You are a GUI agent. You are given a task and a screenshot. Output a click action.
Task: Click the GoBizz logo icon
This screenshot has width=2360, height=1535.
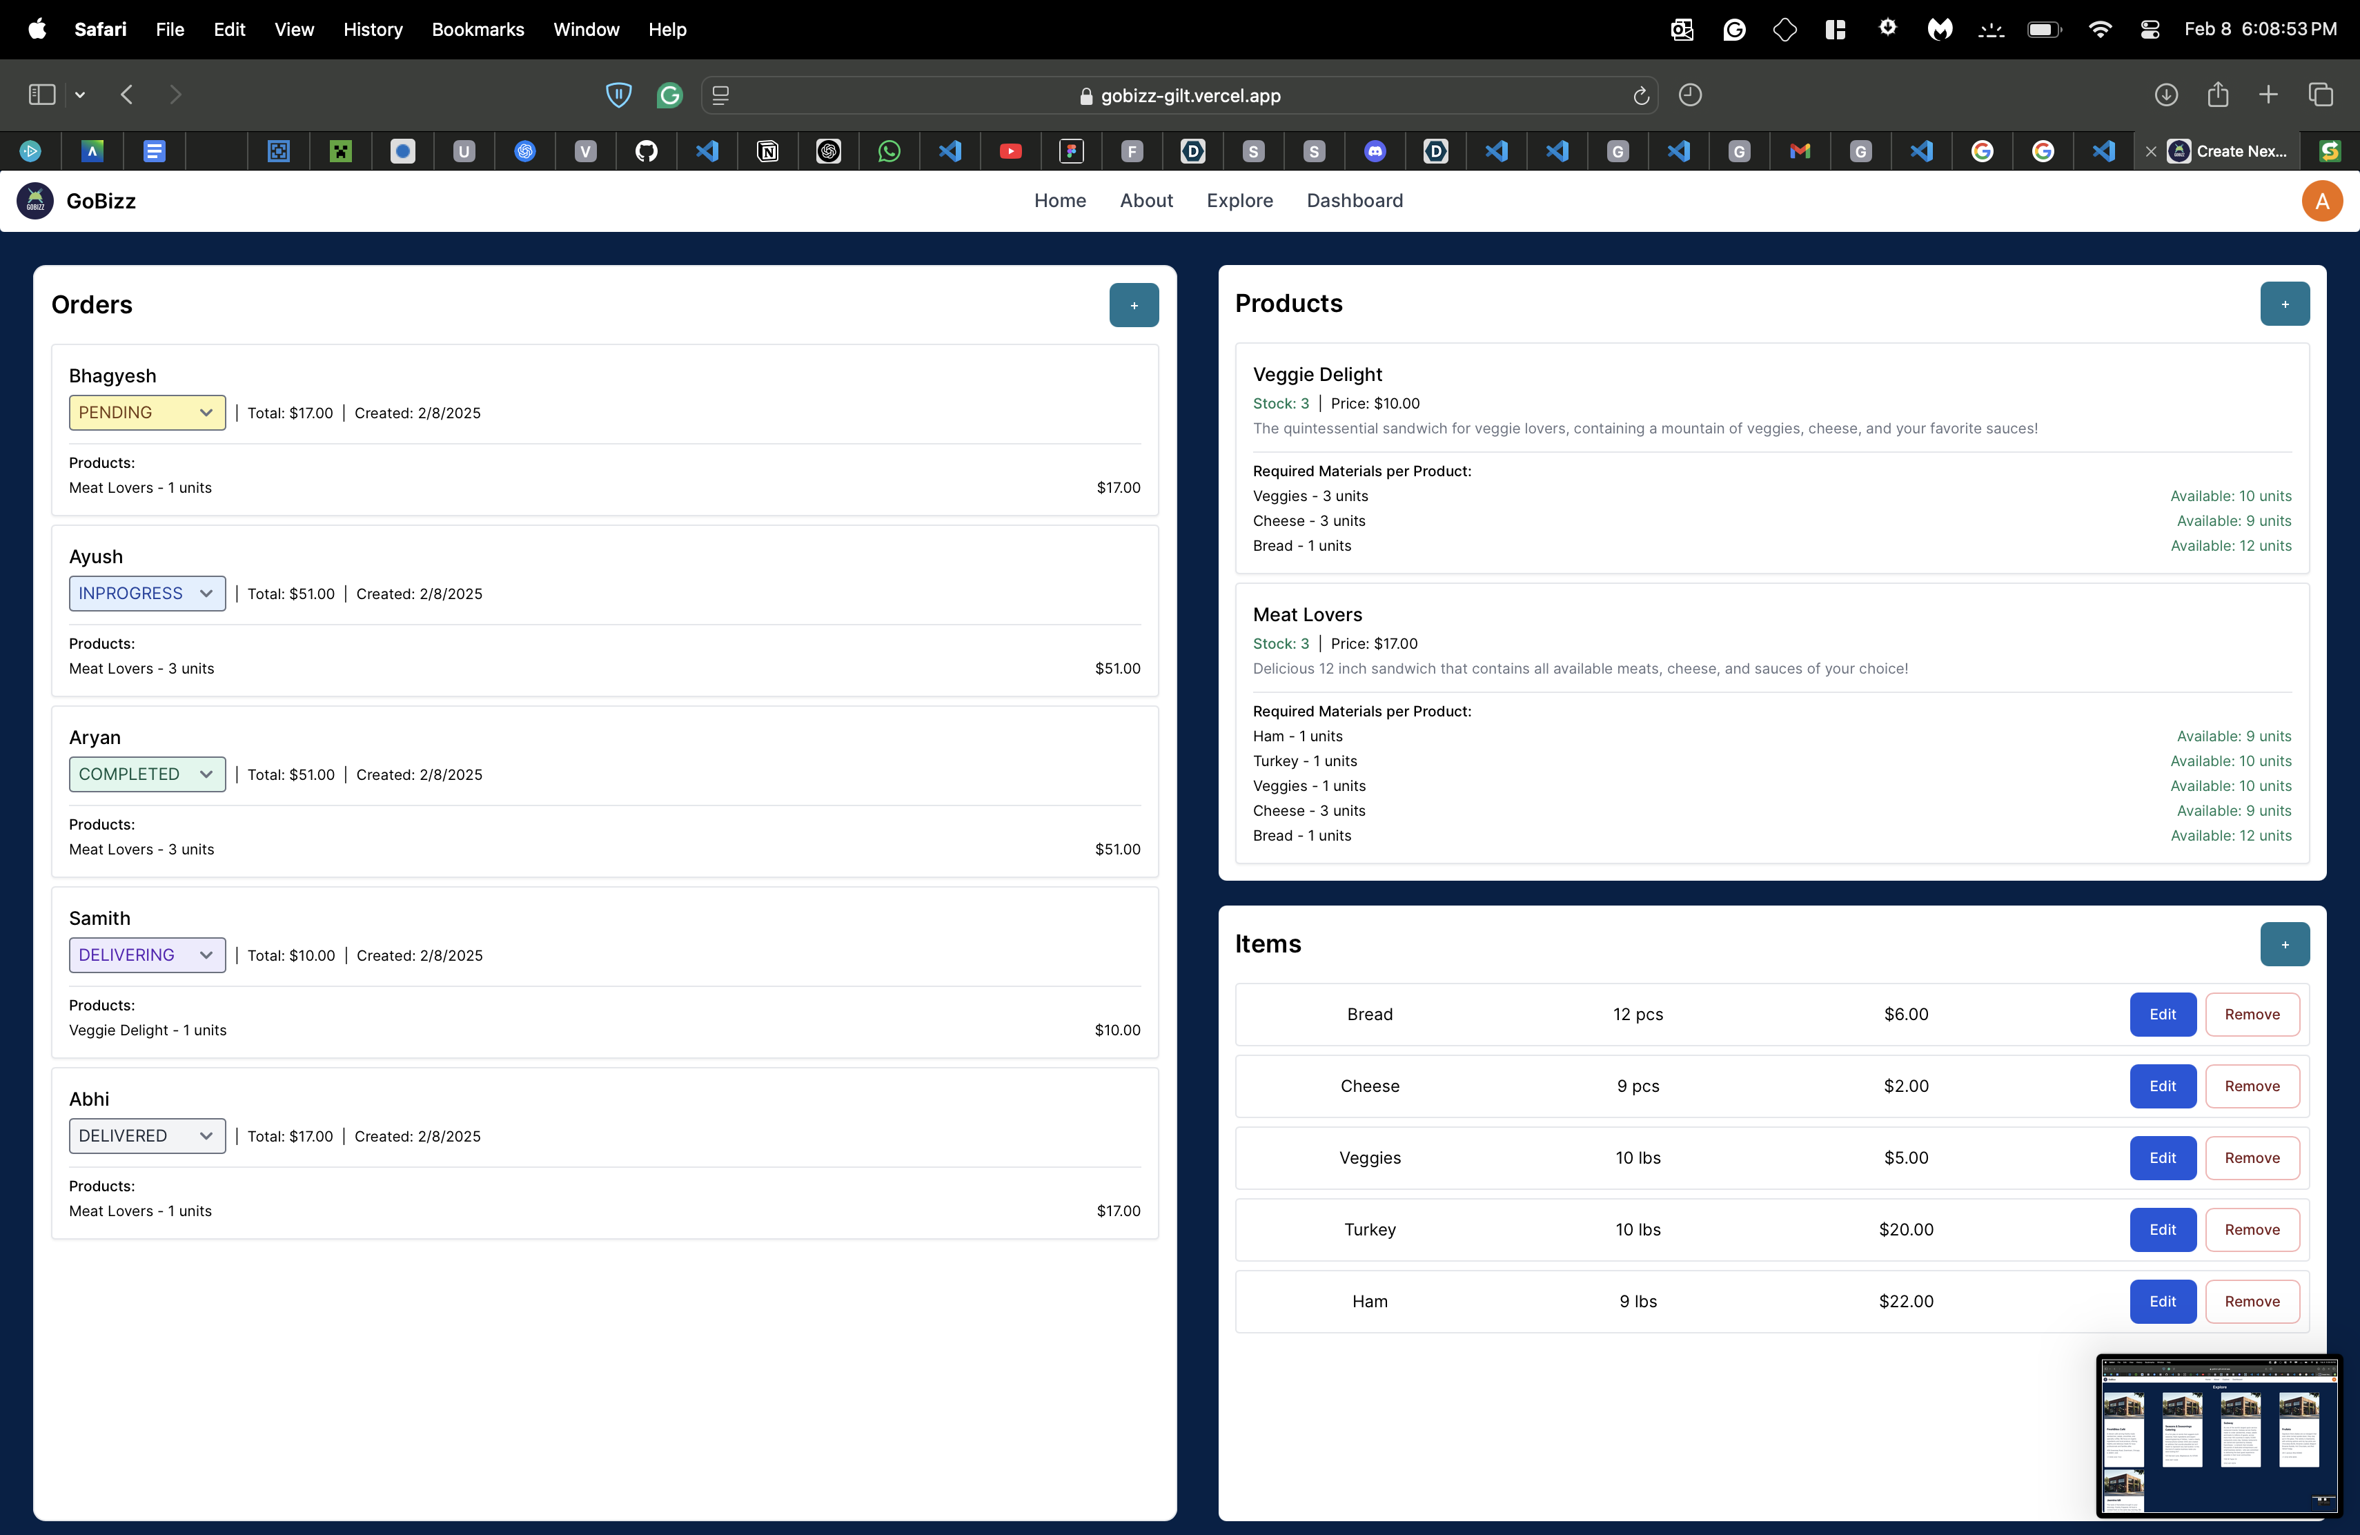pos(35,202)
